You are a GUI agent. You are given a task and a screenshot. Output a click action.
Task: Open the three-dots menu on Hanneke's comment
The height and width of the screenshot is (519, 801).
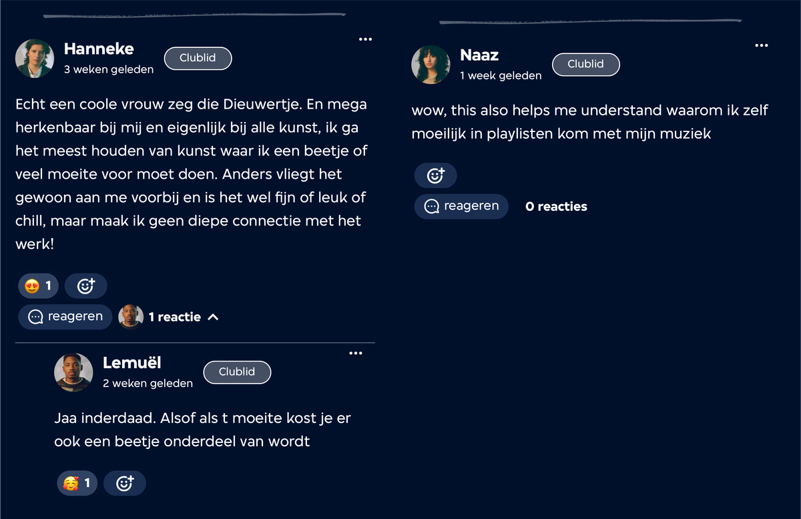[365, 39]
